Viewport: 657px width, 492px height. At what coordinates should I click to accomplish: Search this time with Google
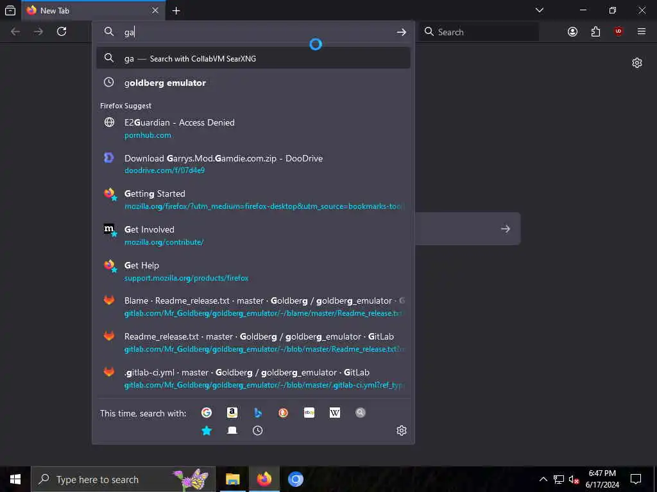pyautogui.click(x=207, y=413)
